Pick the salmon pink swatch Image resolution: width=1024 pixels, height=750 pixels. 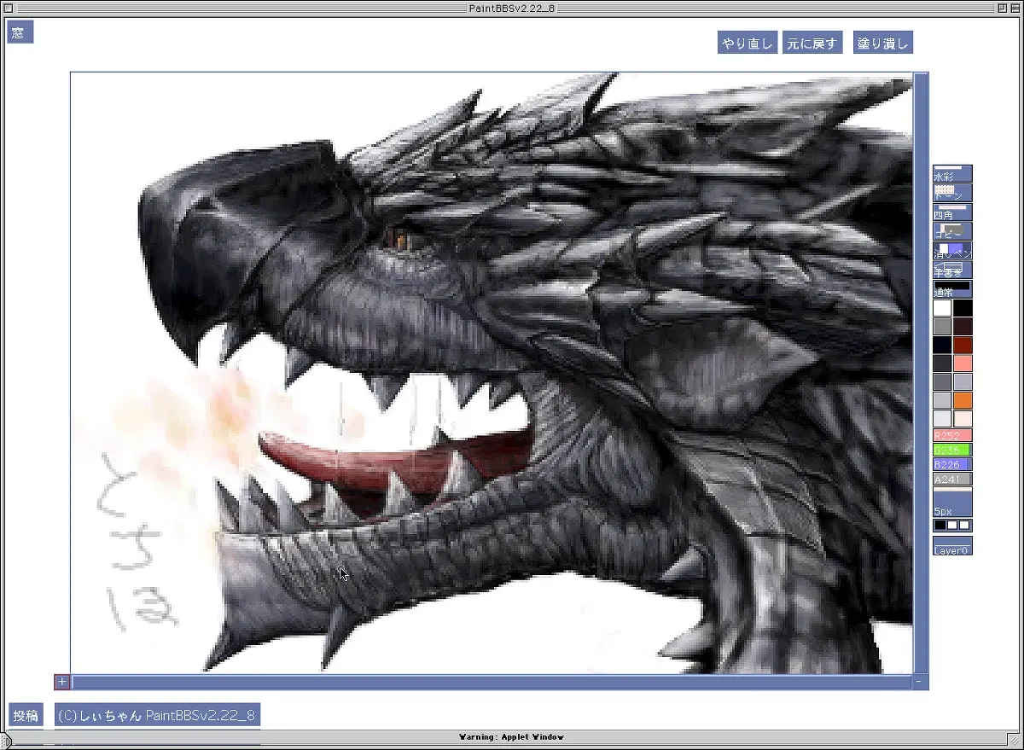pyautogui.click(x=963, y=363)
